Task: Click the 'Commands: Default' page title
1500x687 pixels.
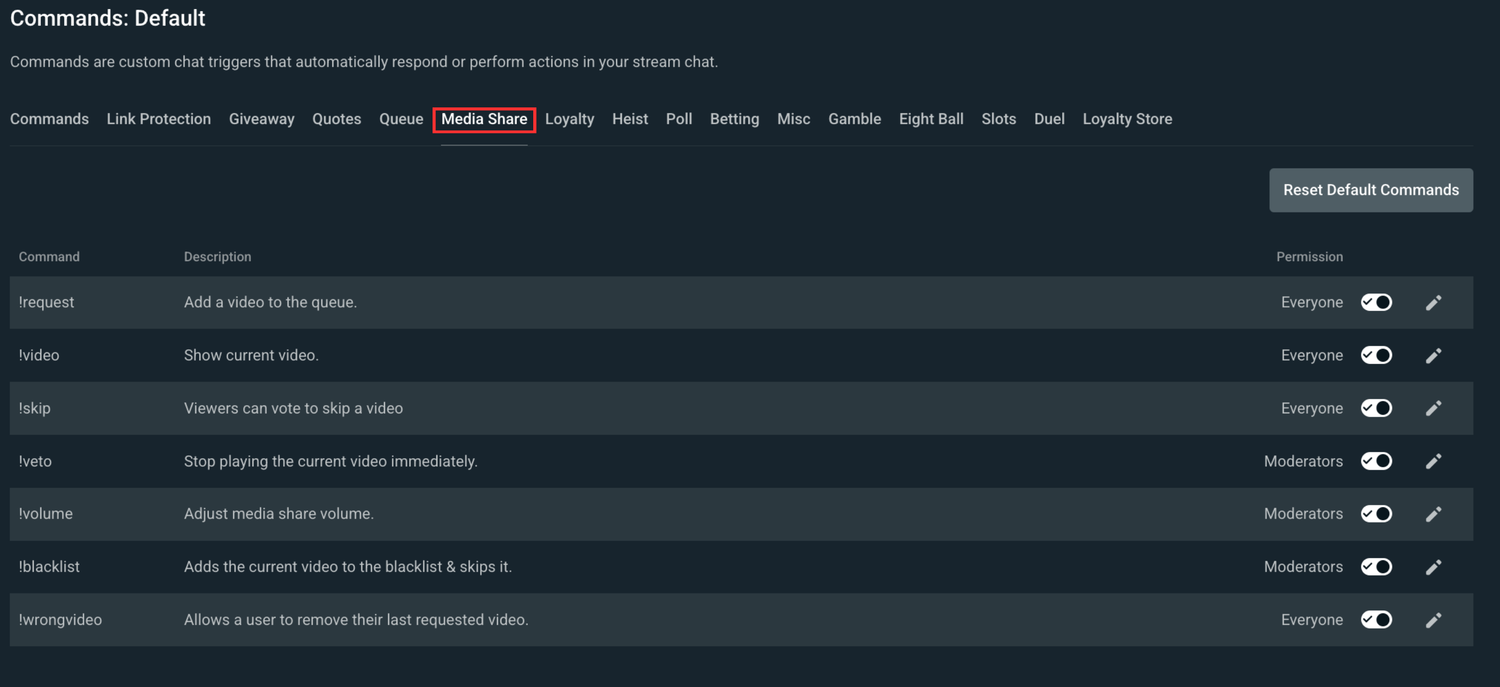Action: tap(108, 18)
